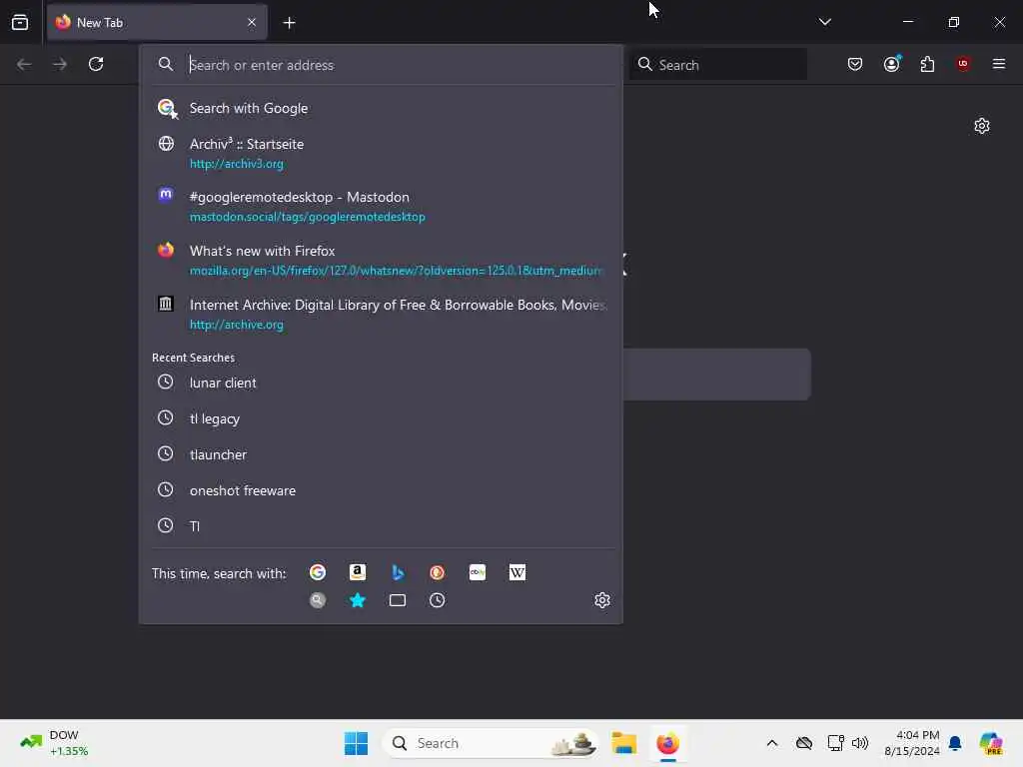This screenshot has width=1023, height=767.
Task: Go forward one page
Action: (x=60, y=64)
